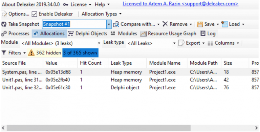The image size is (260, 132).
Task: Switch to the Allocations tab
Action: (49, 34)
